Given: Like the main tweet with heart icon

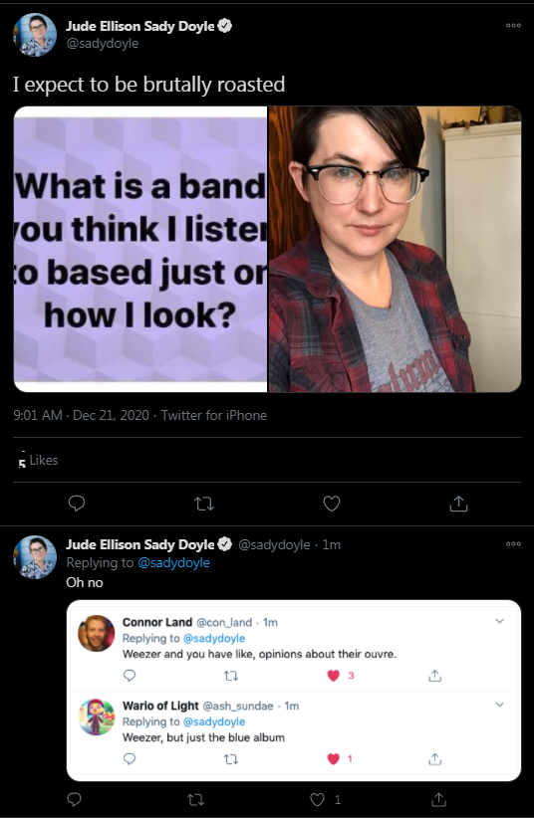Looking at the screenshot, I should click(x=332, y=504).
